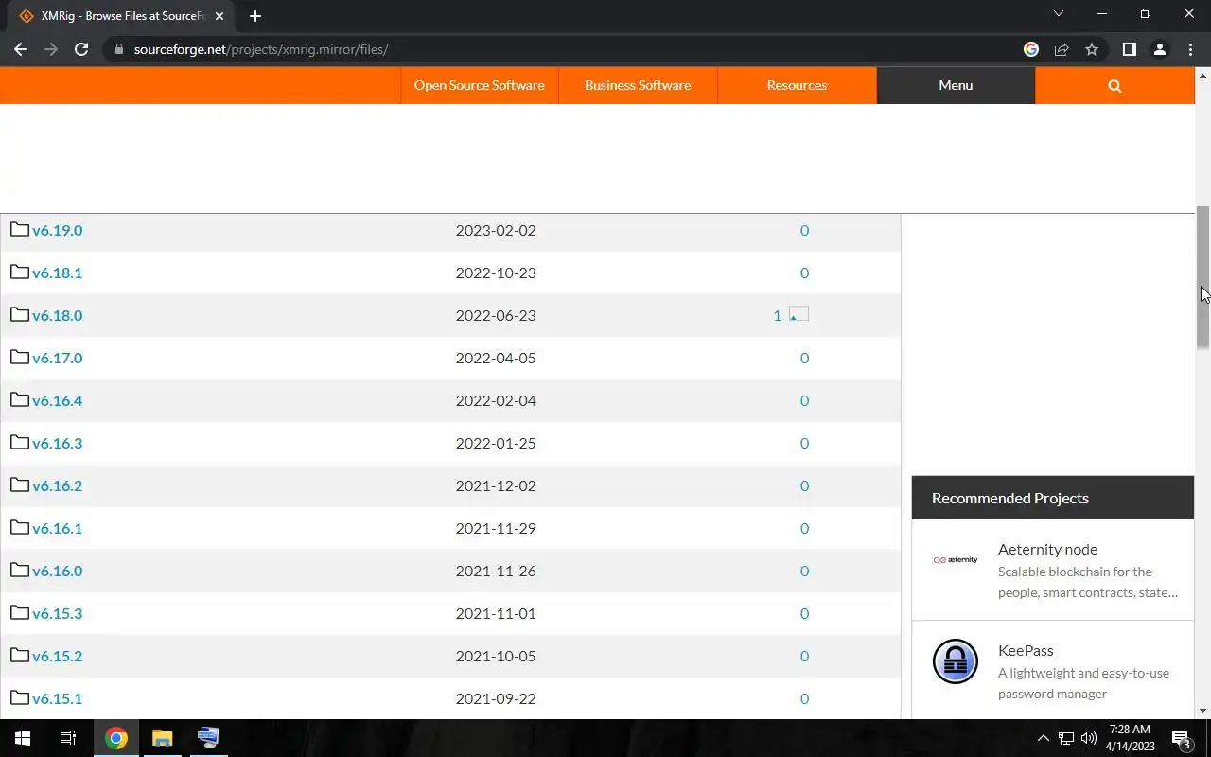This screenshot has height=757, width=1211.
Task: Click the volume icon in system tray
Action: [x=1089, y=738]
